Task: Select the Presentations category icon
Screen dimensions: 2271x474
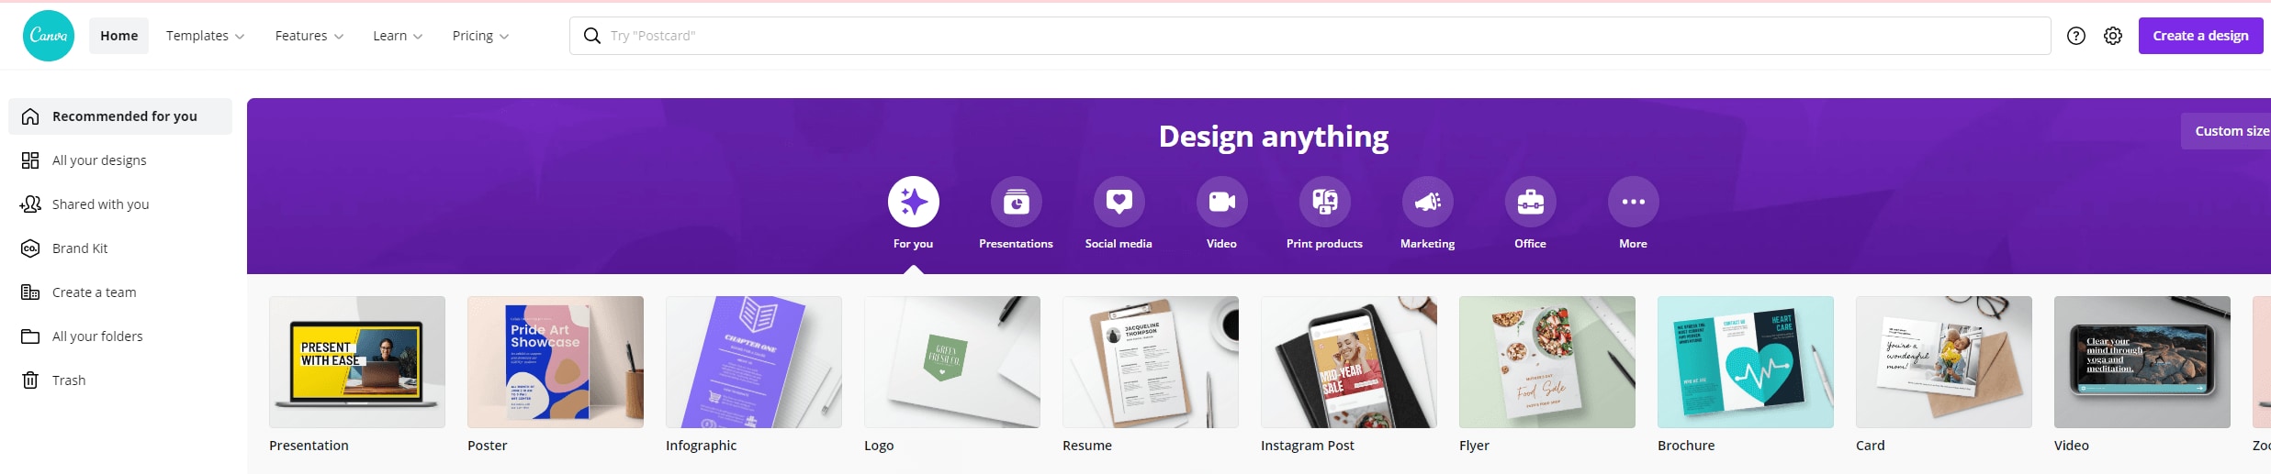Action: [x=1016, y=202]
